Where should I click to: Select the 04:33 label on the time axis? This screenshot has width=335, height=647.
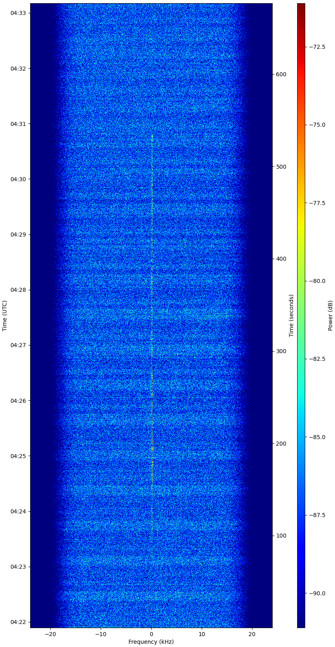coord(17,13)
